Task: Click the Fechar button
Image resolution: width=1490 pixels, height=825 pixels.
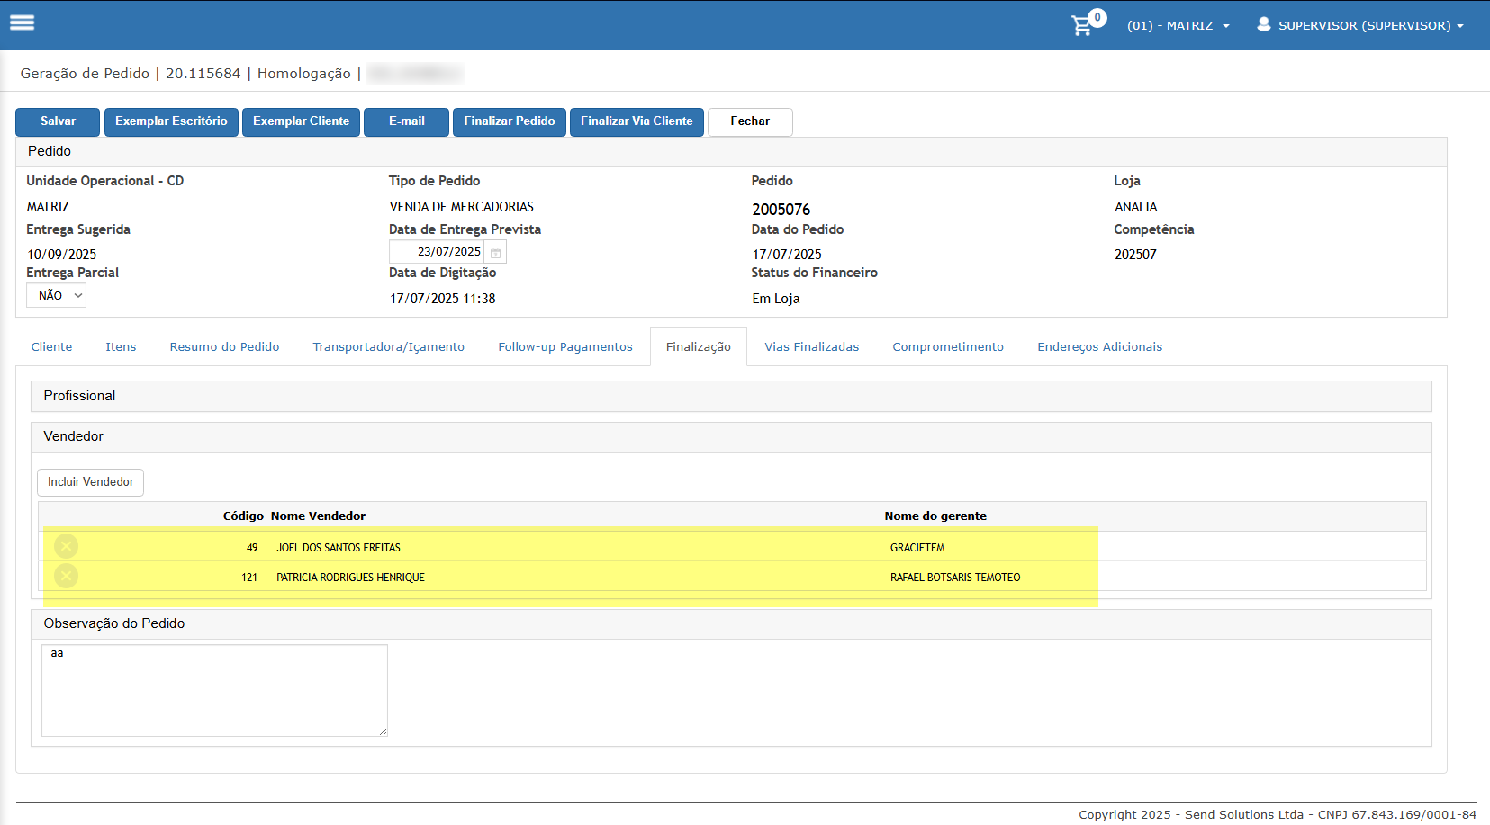Action: coord(750,121)
